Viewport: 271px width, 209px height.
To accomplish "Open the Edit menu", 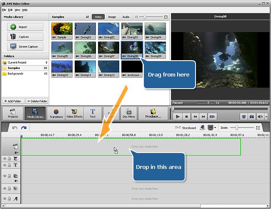I will coord(10,10).
